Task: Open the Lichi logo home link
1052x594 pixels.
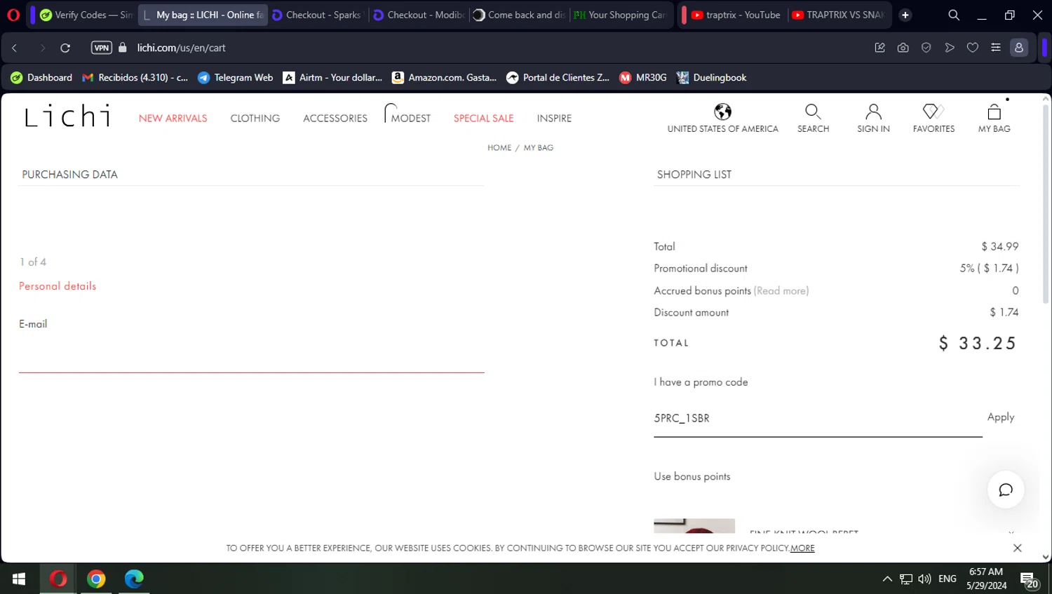Action: (67, 116)
